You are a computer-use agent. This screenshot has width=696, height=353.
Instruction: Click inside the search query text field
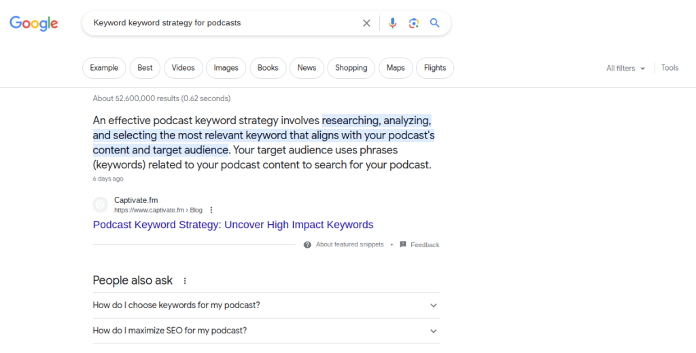[x=222, y=23]
